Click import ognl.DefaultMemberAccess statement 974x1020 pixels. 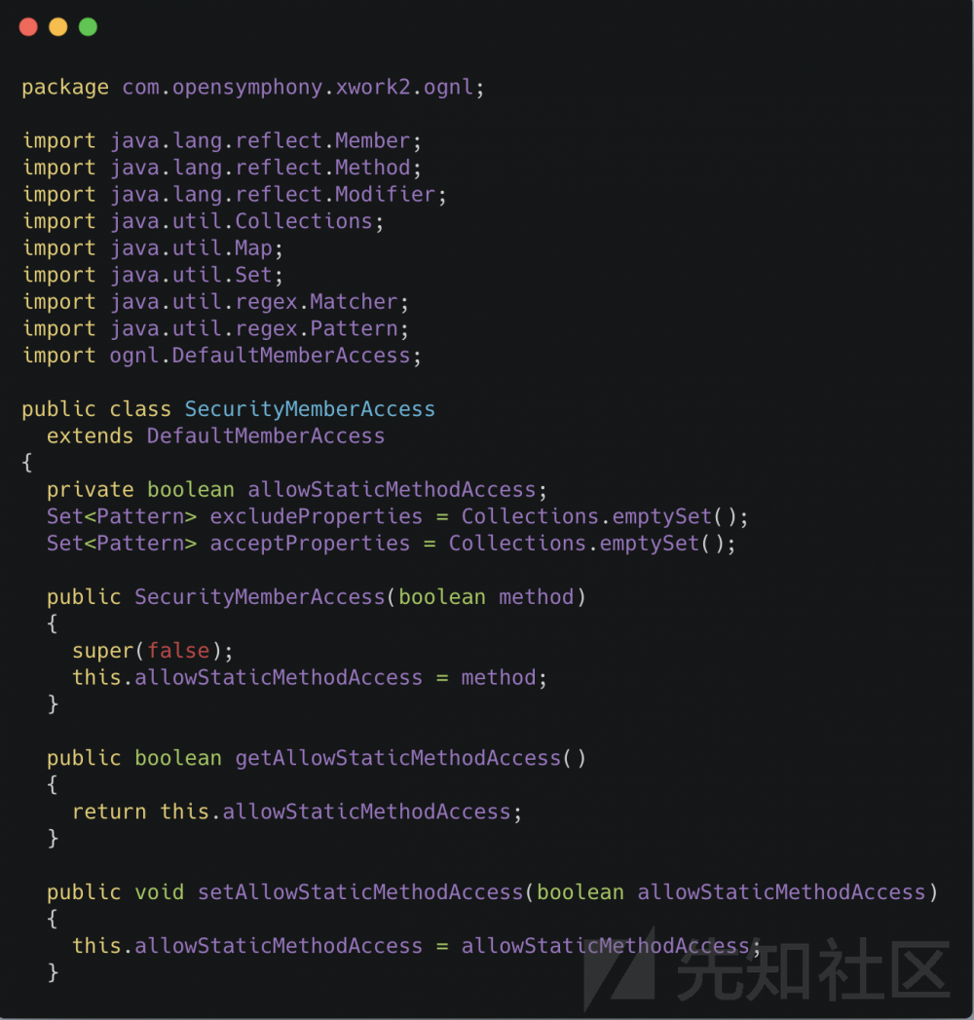point(222,356)
